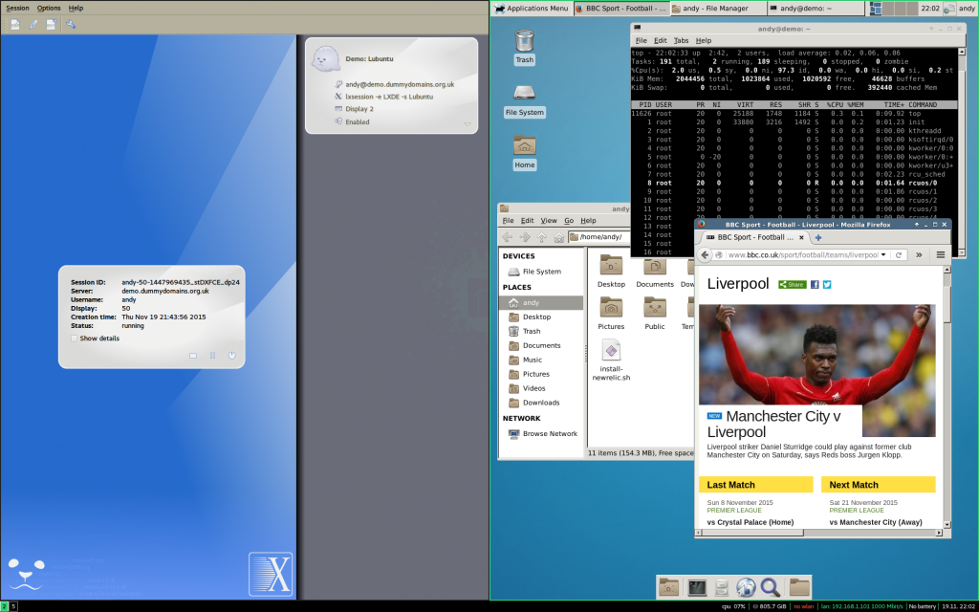Click the X icon next to lxsession command
979x612 pixels.
click(x=338, y=97)
